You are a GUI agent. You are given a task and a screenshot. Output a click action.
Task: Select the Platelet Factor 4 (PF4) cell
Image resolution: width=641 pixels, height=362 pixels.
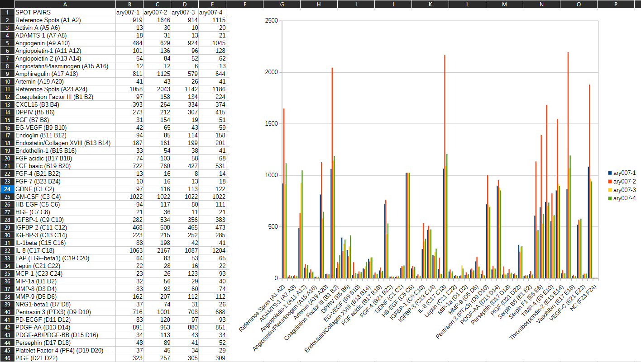pyautogui.click(x=65, y=350)
